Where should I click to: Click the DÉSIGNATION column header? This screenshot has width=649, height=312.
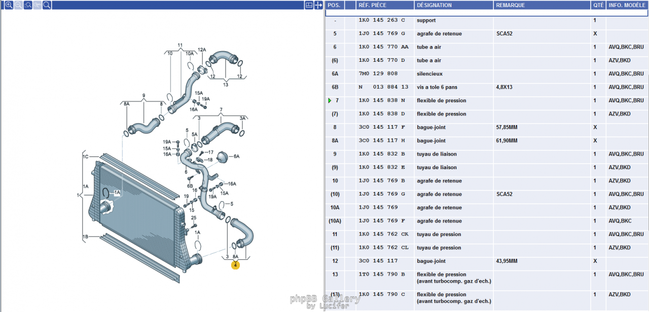pos(434,5)
